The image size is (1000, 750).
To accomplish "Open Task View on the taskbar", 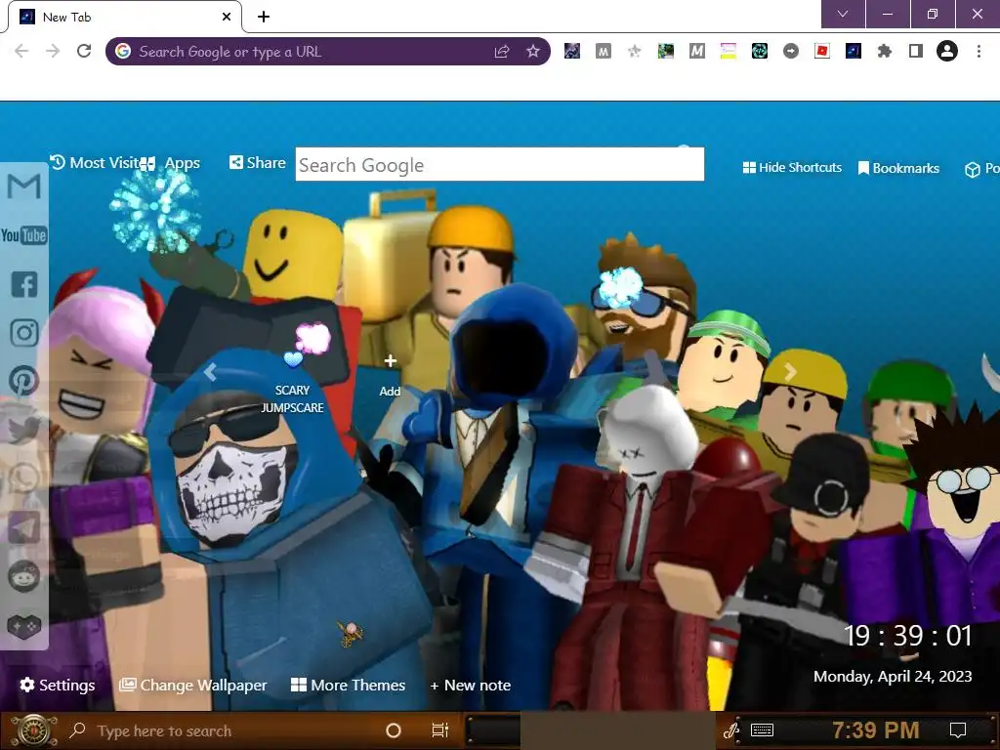I will [x=440, y=730].
